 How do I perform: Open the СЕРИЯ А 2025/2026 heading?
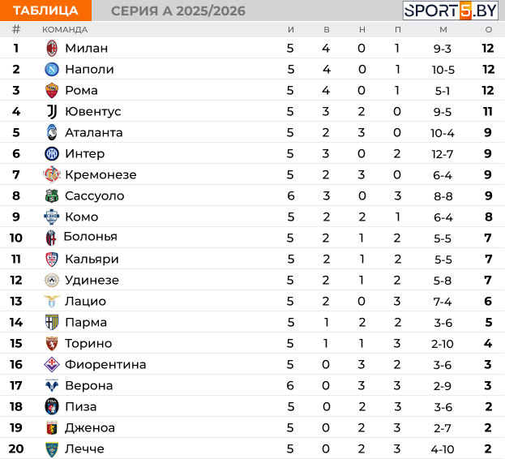[x=178, y=11]
